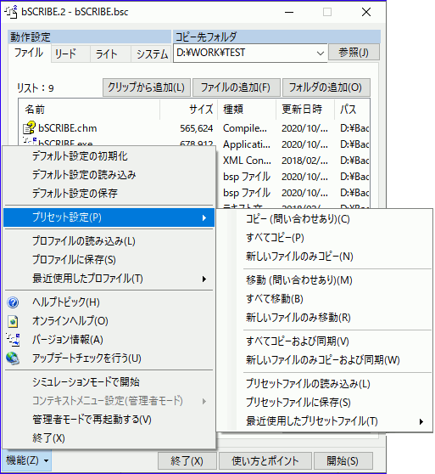Viewport: 435px width, 474px height.
Task: Click the version info bSCRIBE icon
Action: tap(13, 340)
